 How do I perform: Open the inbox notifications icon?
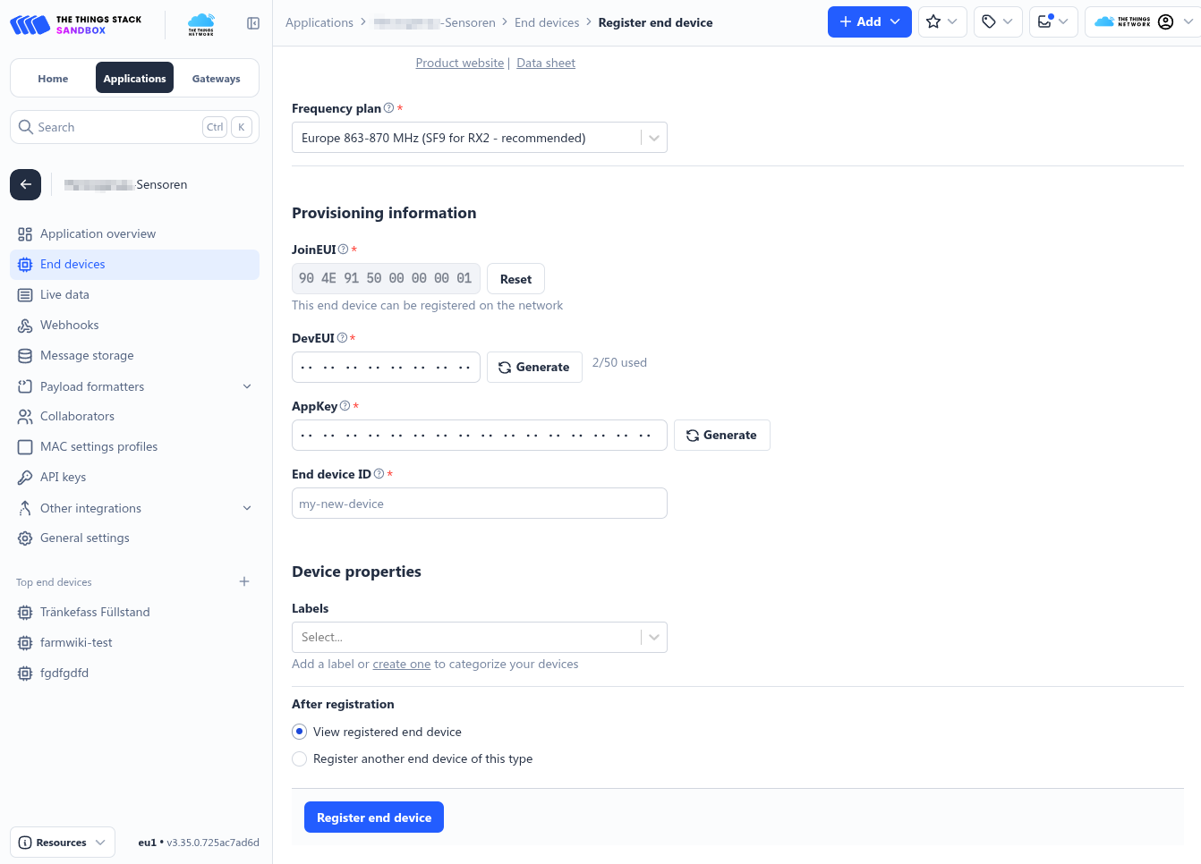pyautogui.click(x=1052, y=22)
